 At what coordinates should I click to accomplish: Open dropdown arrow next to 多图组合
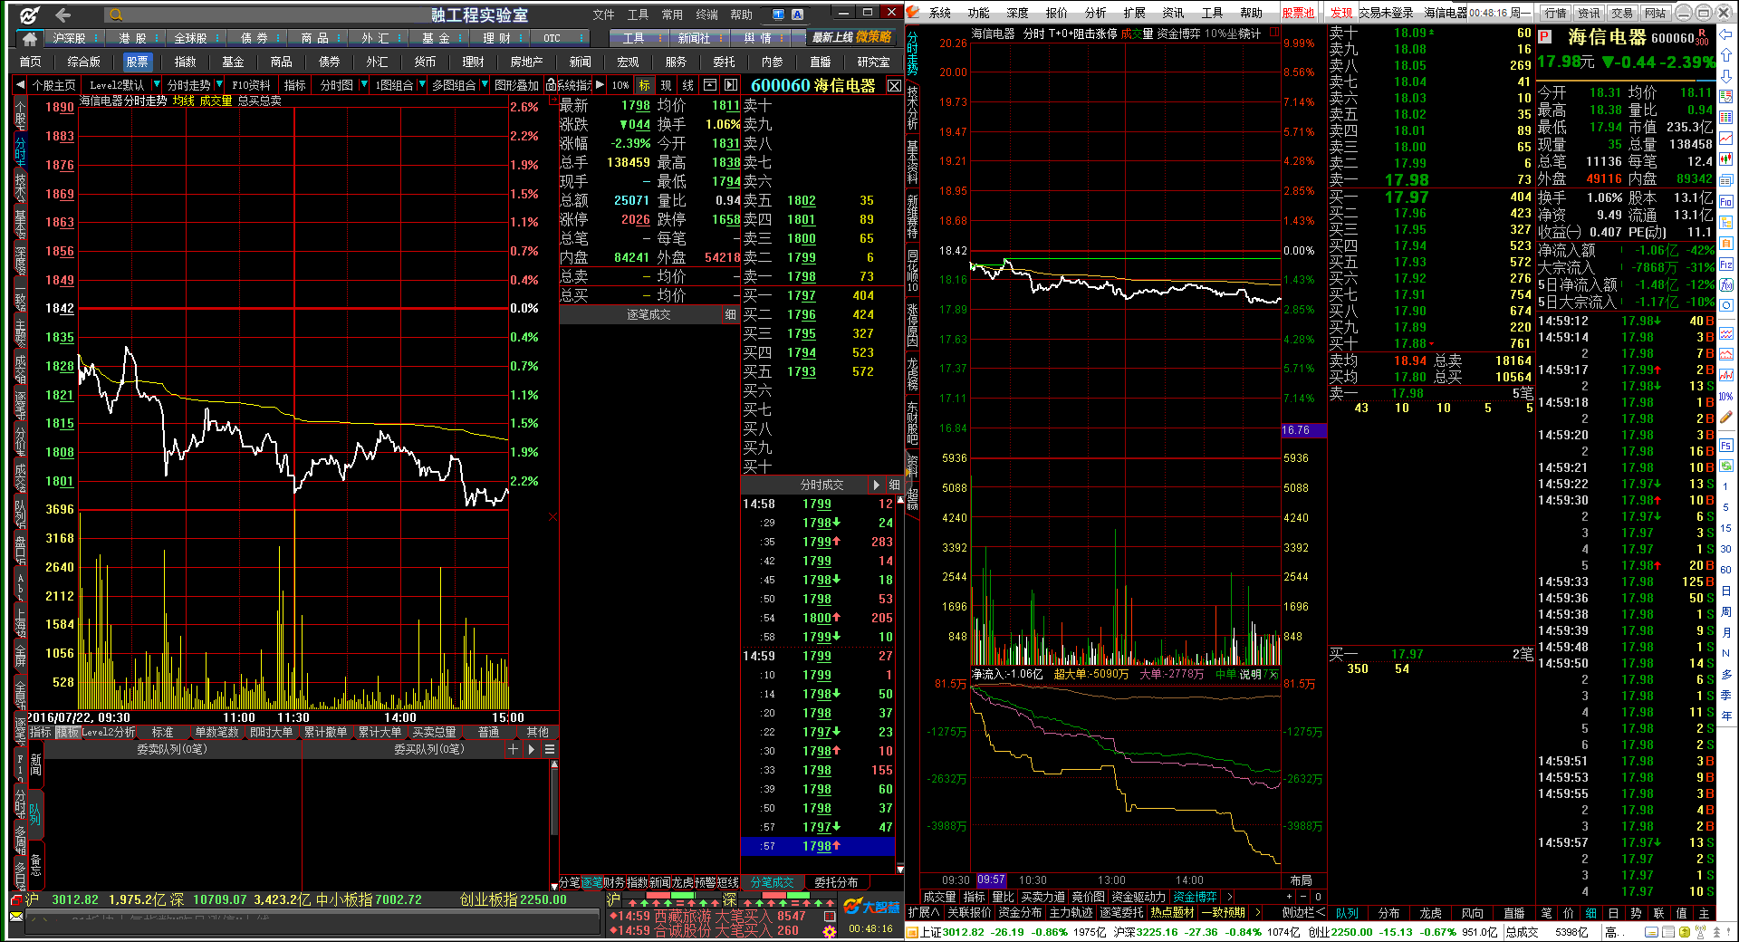point(484,85)
